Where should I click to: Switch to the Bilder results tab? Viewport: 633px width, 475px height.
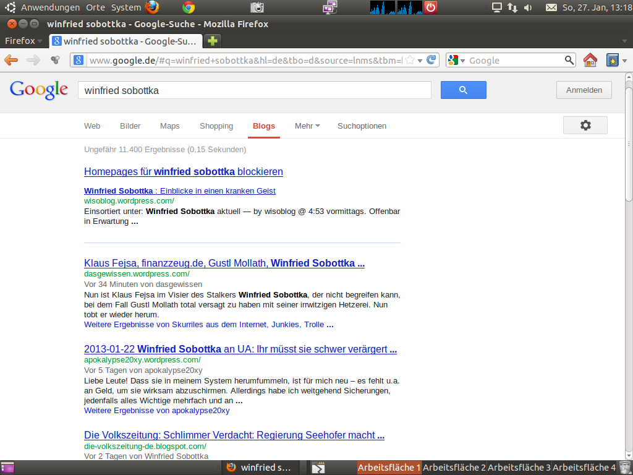click(x=130, y=126)
